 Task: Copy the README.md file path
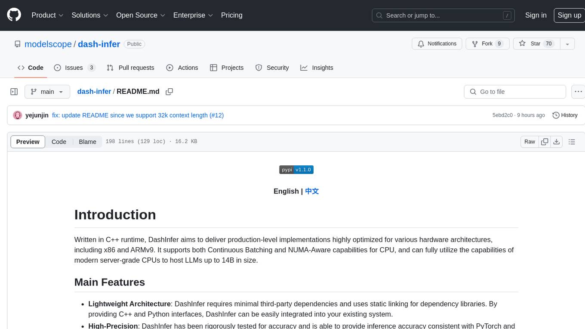pyautogui.click(x=169, y=92)
